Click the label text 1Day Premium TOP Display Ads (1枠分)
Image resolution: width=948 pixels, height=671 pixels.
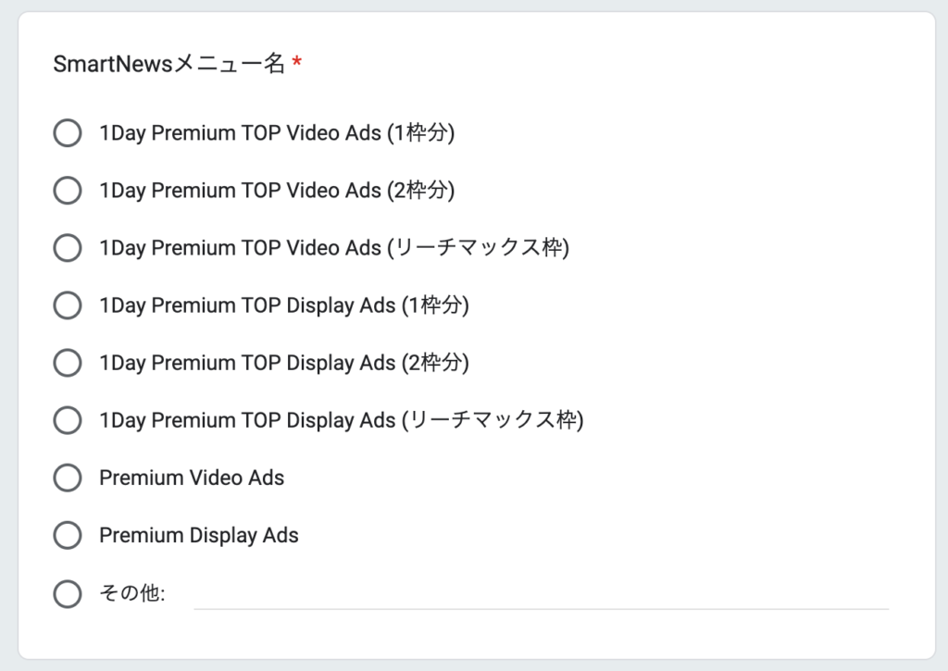click(284, 305)
